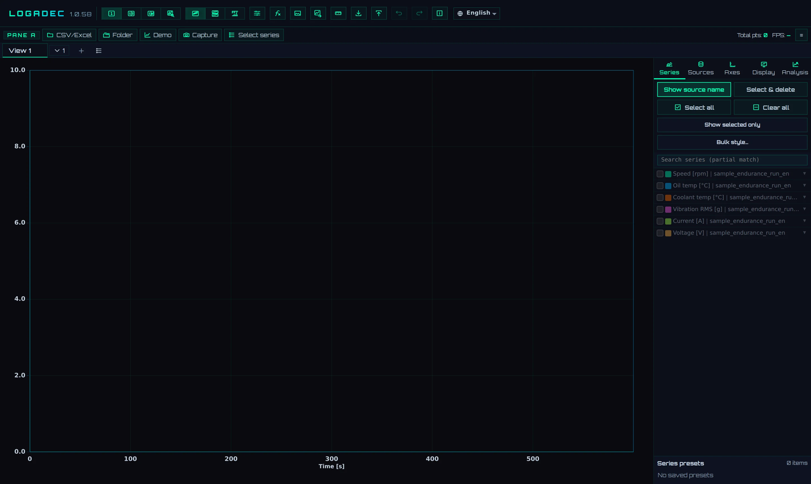
Task: Switch to single pane layout
Action: click(111, 14)
